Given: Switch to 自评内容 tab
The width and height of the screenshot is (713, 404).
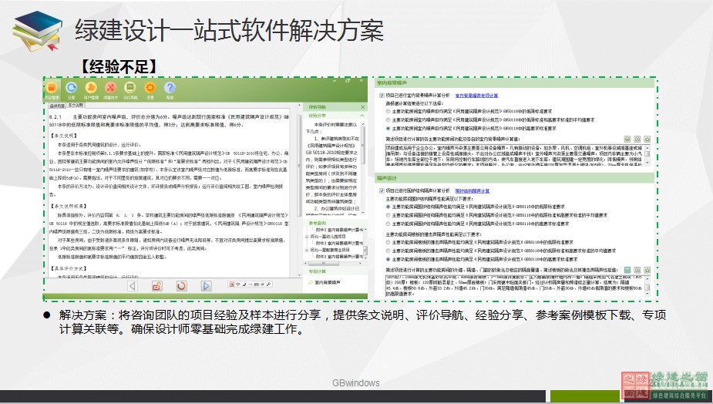Looking at the screenshot, I should tap(57, 106).
